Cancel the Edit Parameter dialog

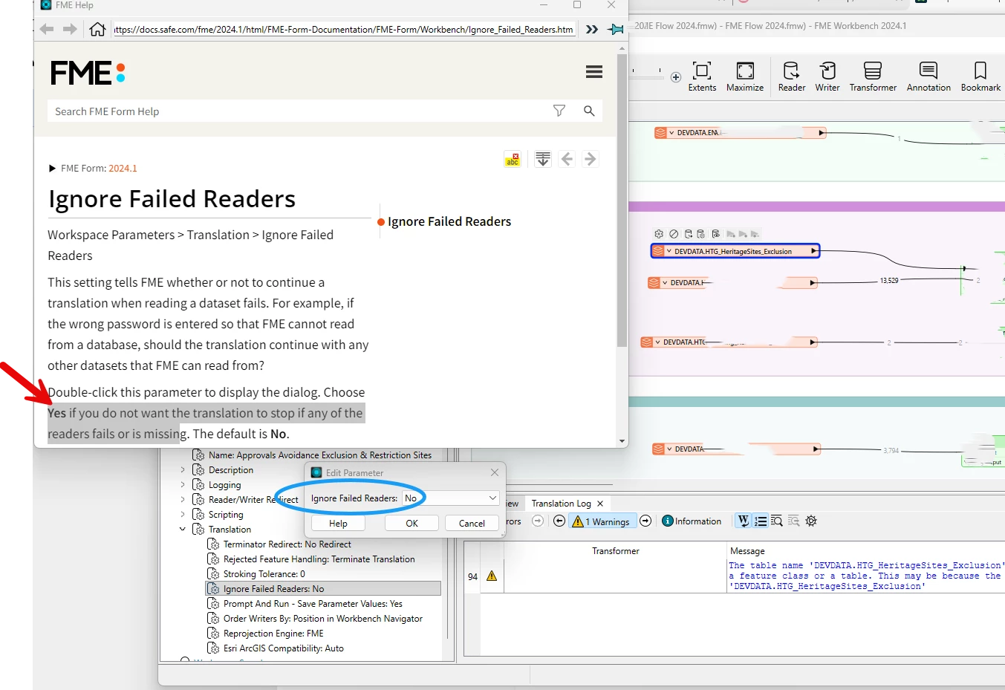click(x=472, y=523)
